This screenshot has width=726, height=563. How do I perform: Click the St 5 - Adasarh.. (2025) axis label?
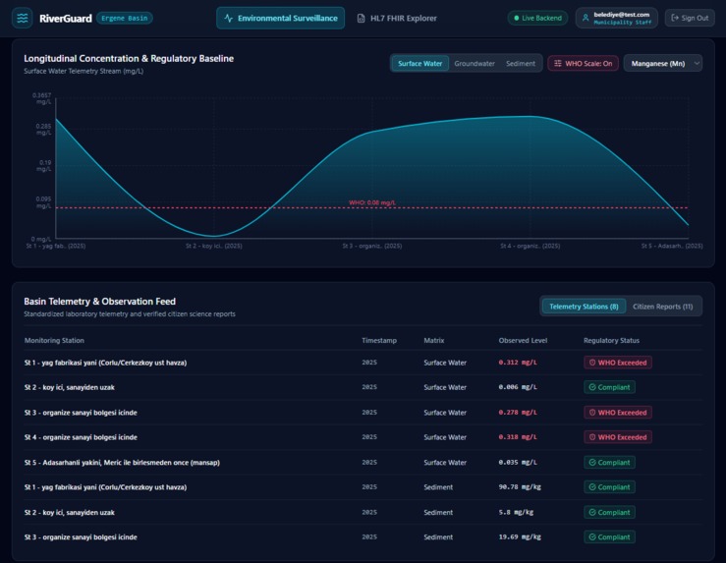[x=672, y=246]
